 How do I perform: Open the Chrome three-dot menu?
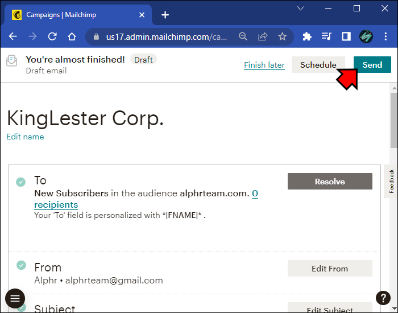point(385,36)
